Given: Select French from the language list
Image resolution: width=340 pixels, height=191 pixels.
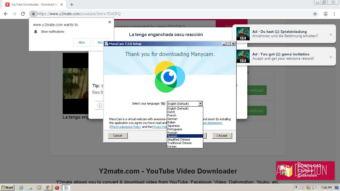Looking at the screenshot, I should 185,115.
